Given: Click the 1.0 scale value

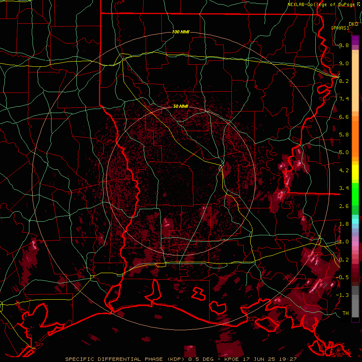Looking at the screenshot, I should (x=344, y=242).
